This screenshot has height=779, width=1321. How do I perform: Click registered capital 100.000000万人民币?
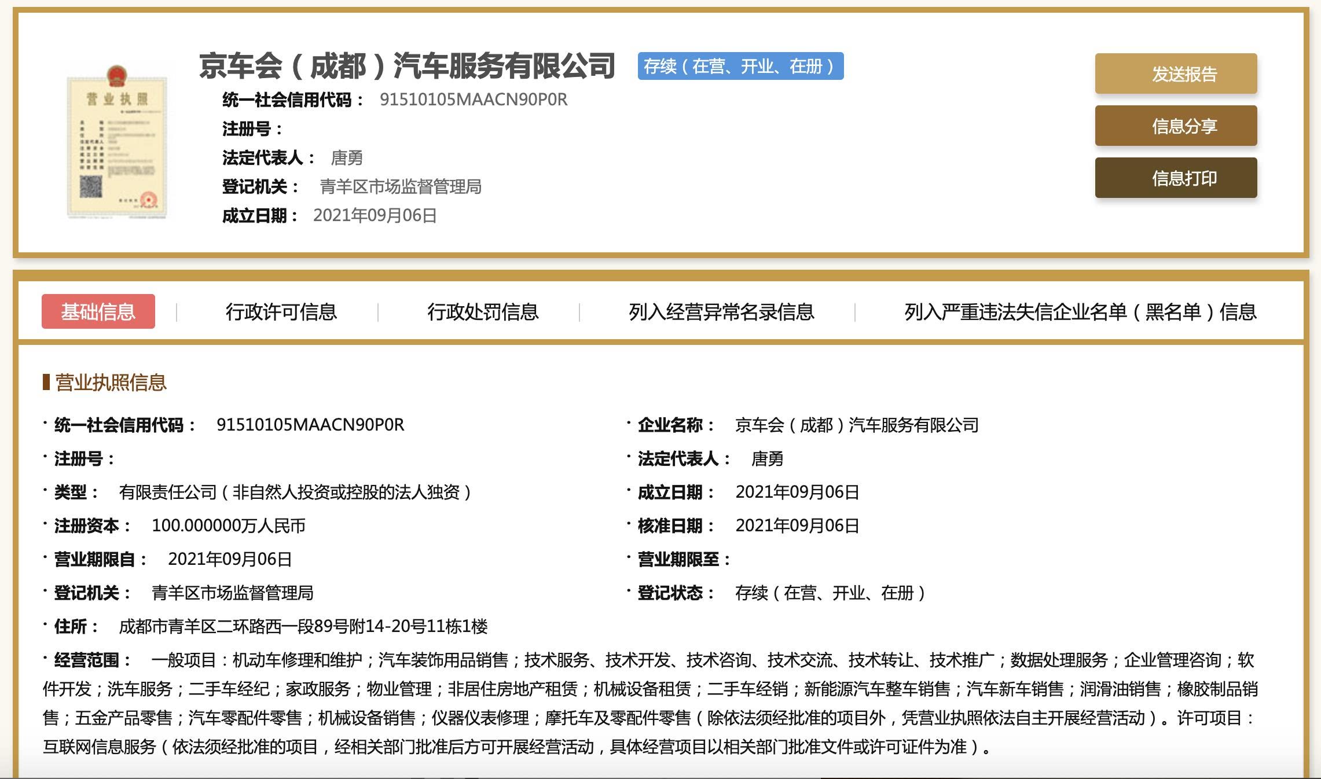point(228,526)
